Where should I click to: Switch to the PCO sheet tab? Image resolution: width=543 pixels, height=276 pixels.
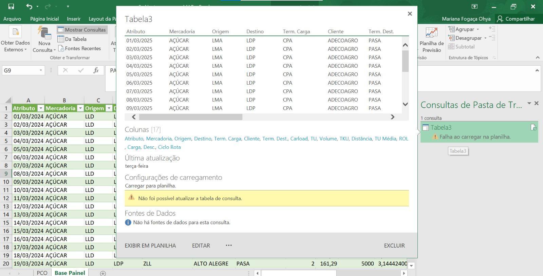(42, 273)
